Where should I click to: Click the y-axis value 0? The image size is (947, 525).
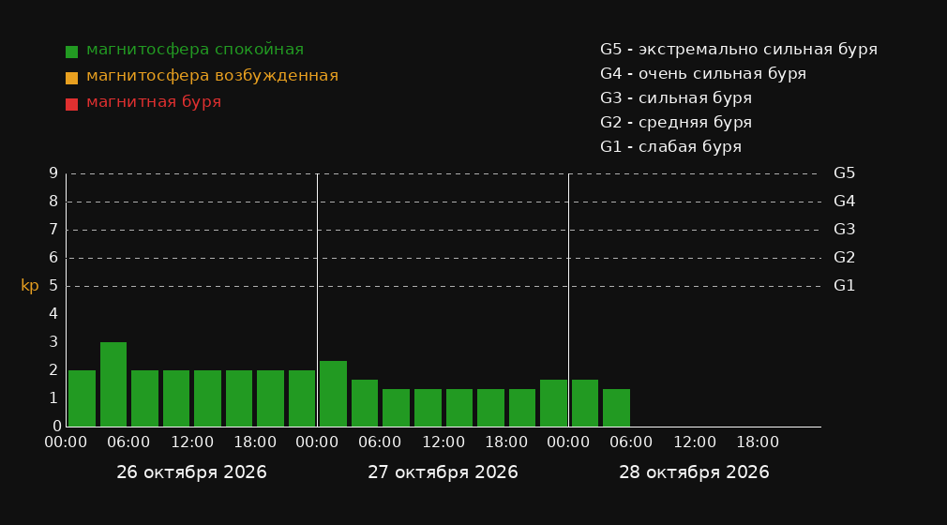click(57, 426)
